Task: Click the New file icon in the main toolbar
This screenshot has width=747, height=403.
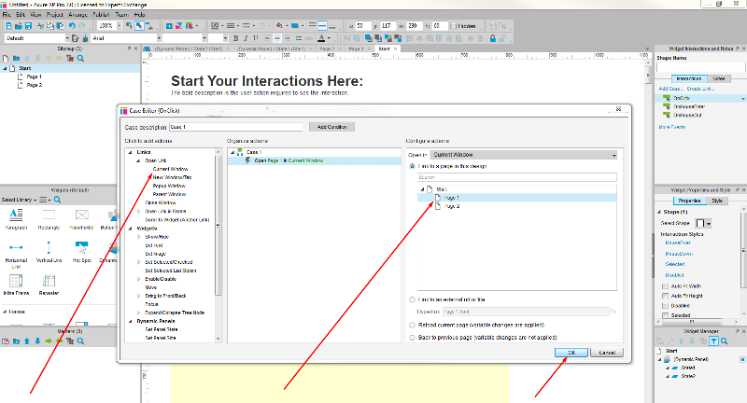Action: [x=9, y=26]
